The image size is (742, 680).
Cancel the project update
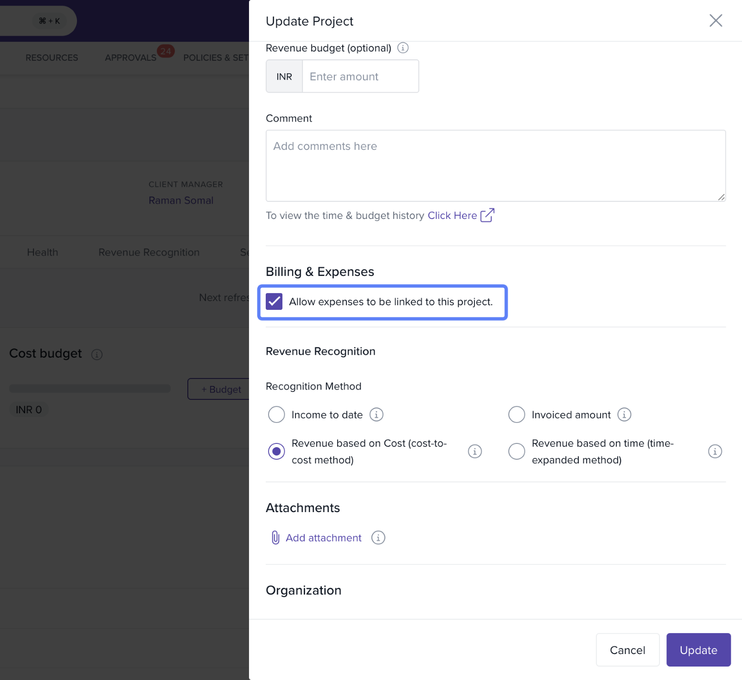click(x=627, y=650)
